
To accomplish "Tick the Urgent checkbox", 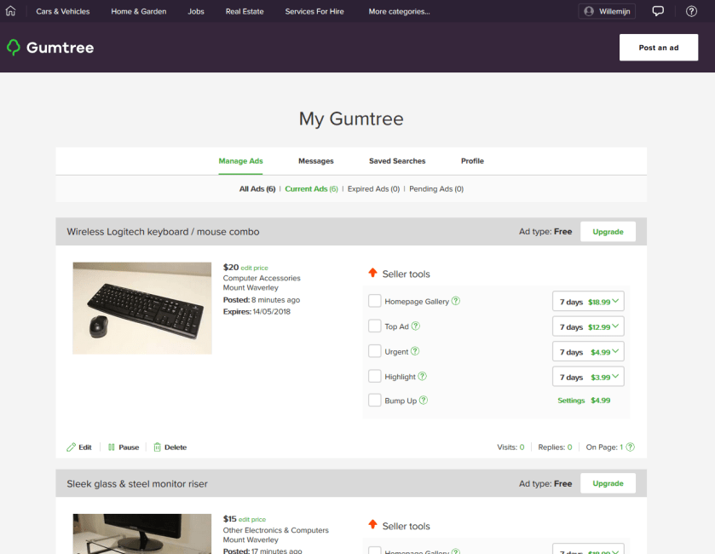I will [374, 351].
